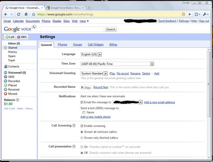The height and width of the screenshot is (162, 213).
Task: Open the Gmail link
Action: pos(7,21)
